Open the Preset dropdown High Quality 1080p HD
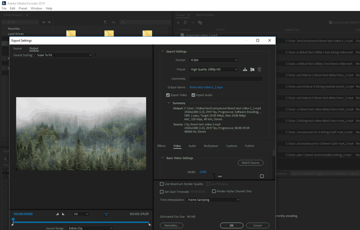Screen dimensions: 360x230 coord(213,69)
